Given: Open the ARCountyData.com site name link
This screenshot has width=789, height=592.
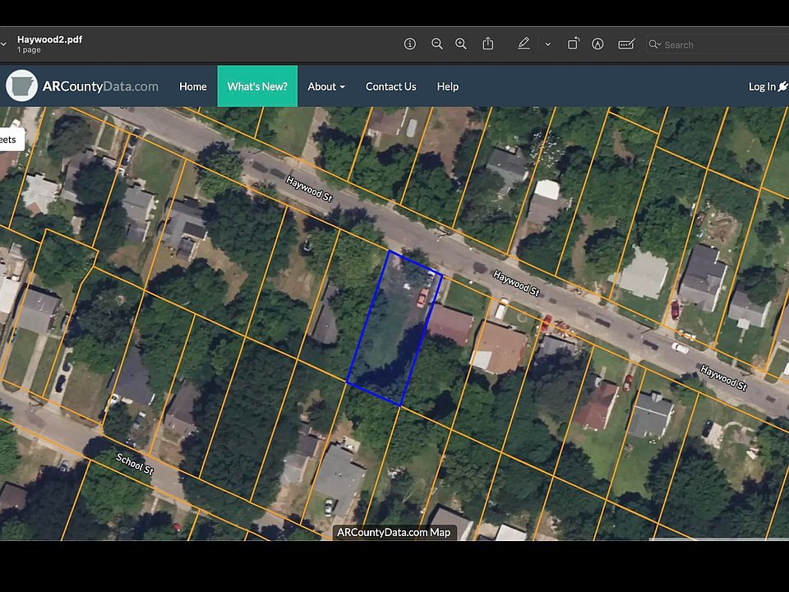Looking at the screenshot, I should [x=100, y=86].
